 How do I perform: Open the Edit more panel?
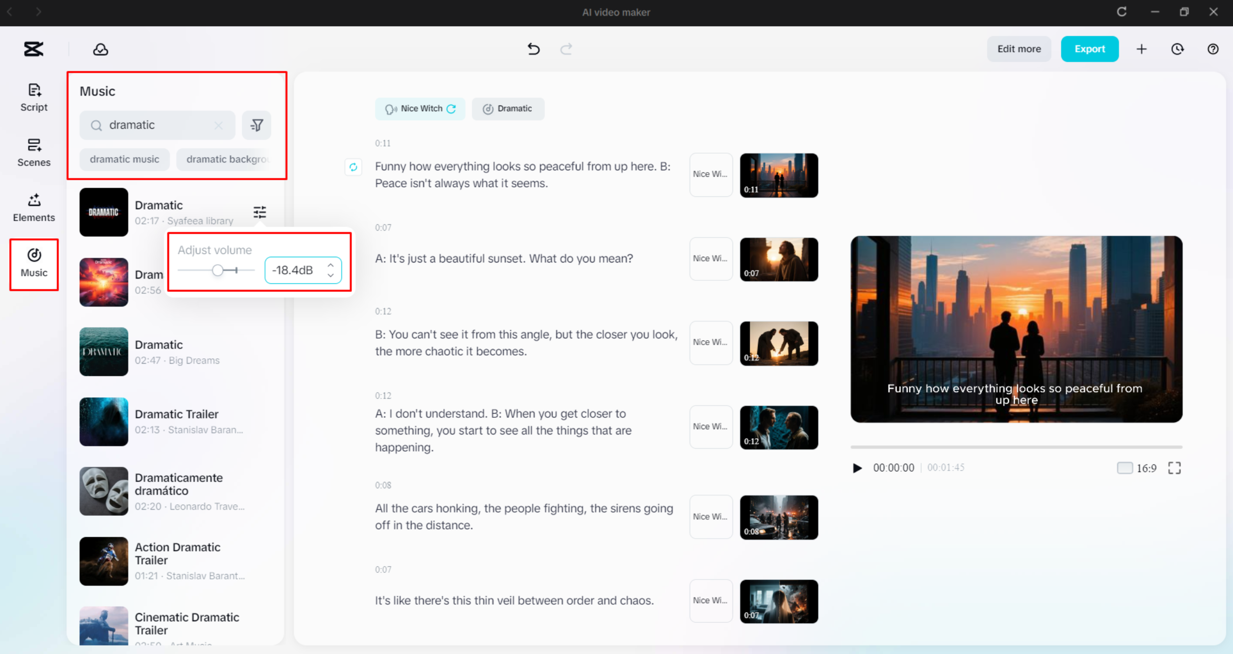1018,49
